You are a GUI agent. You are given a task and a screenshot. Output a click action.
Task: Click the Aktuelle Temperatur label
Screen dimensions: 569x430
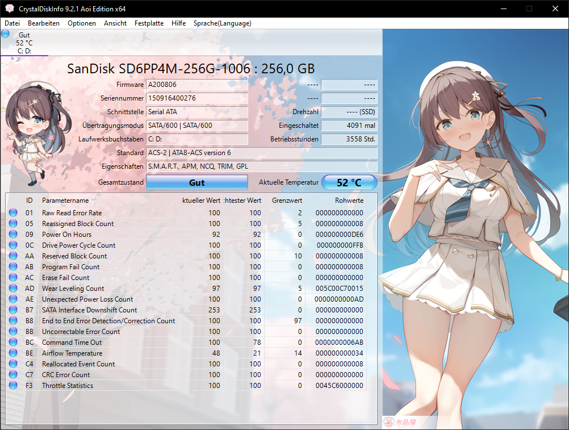tap(288, 182)
